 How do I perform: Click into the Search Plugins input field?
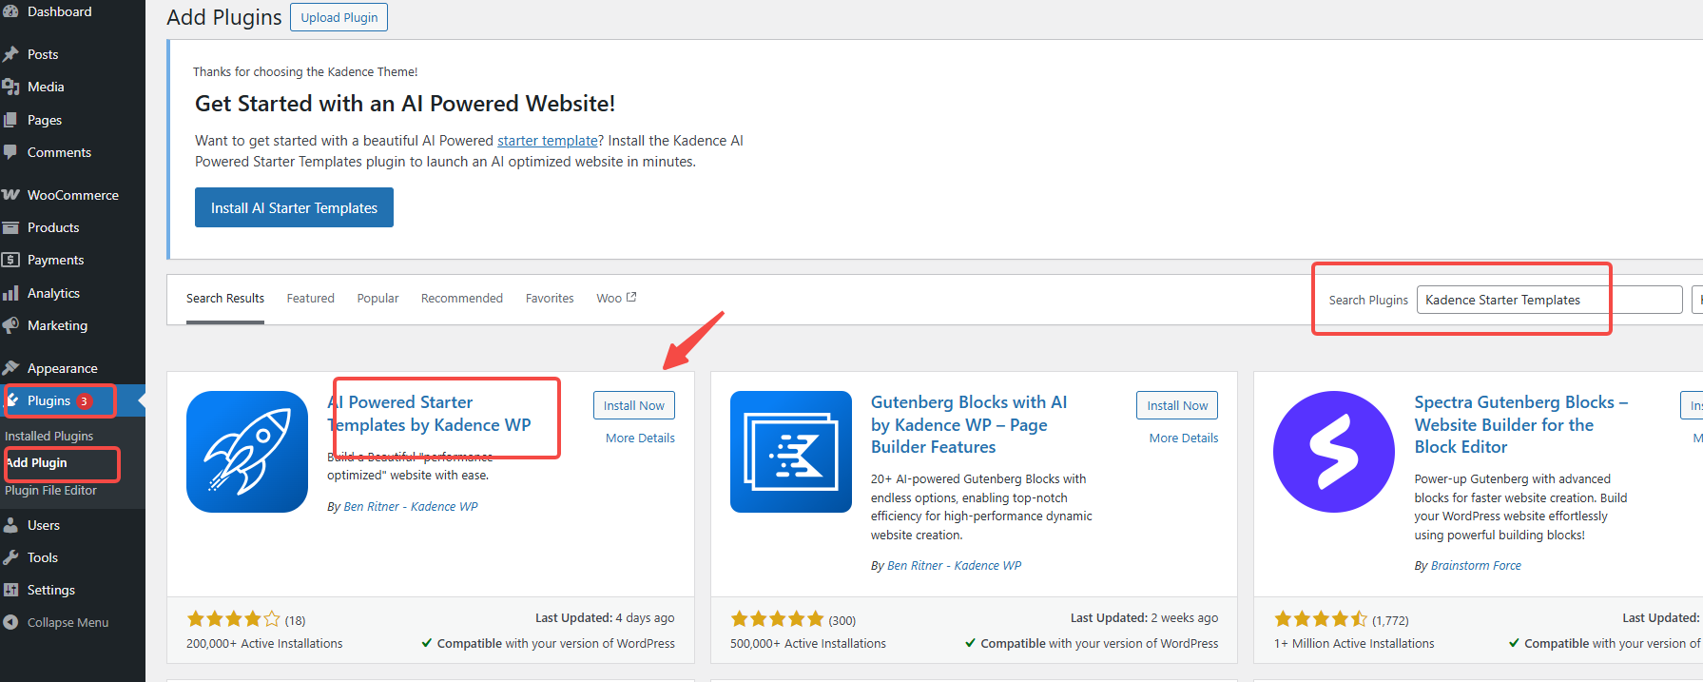(x=1549, y=300)
